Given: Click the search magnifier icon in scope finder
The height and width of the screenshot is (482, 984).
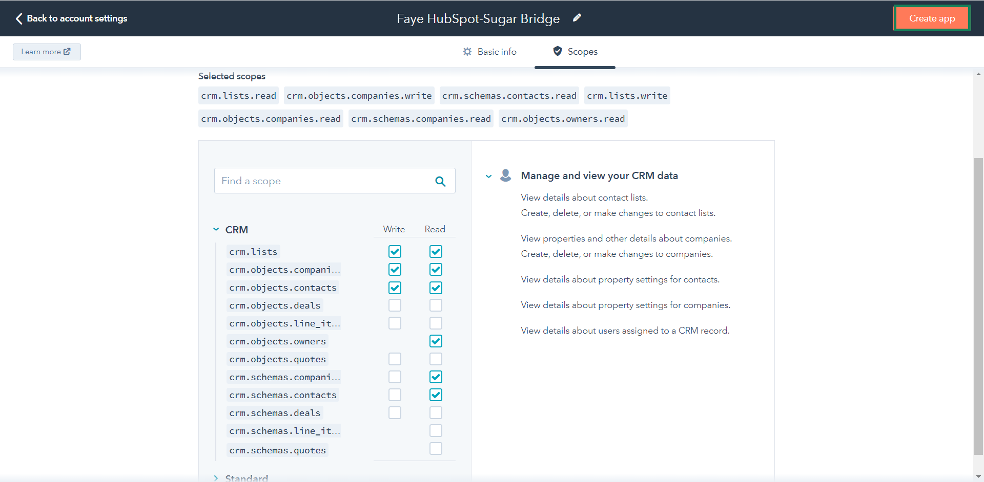Looking at the screenshot, I should (440, 181).
